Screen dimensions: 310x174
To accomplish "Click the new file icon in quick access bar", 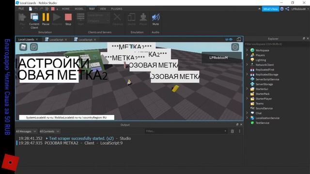I will pyautogui.click(x=31, y=9).
